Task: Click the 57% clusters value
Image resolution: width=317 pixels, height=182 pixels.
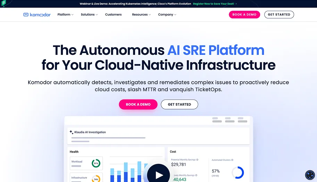Action: (x=216, y=171)
